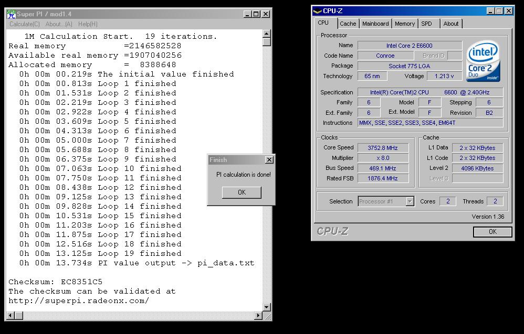The width and height of the screenshot is (524, 334).
Task: Click the 'Loop 1 finished' line
Action: 98,83
